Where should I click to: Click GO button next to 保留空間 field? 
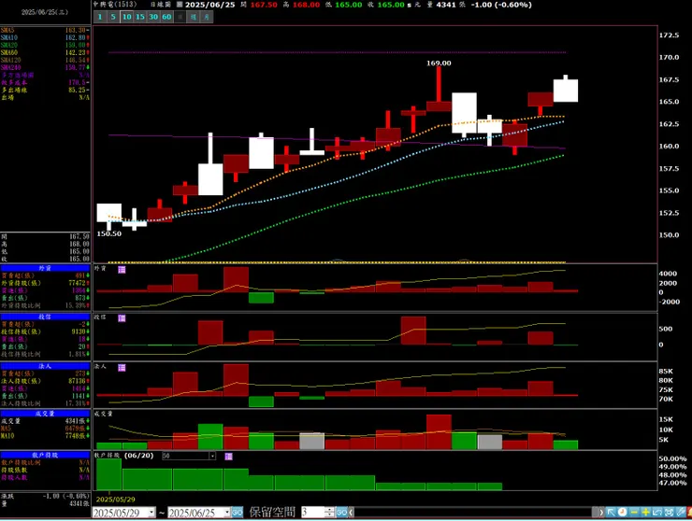coord(342,513)
